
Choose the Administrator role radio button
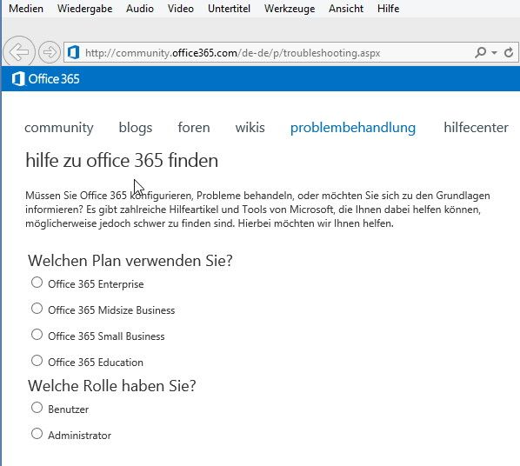[x=37, y=434]
